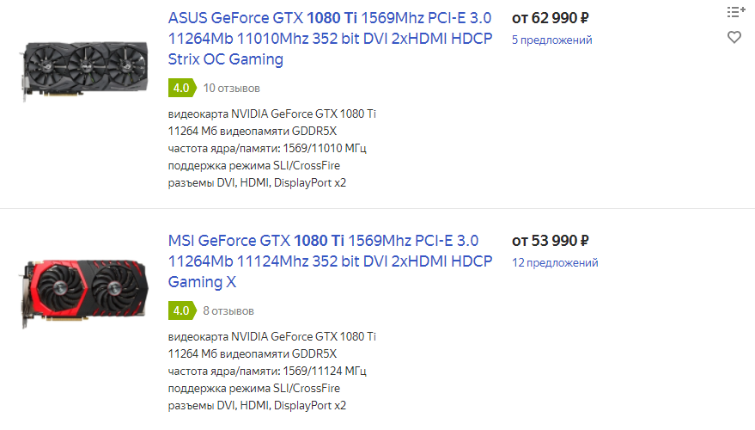Add ASUS Strix to favorites with the heart icon

point(734,37)
